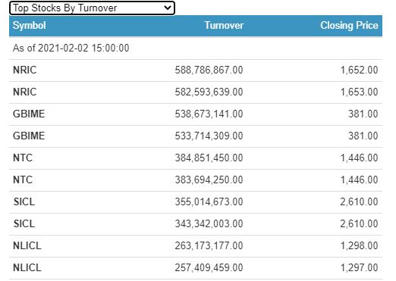Screen dimensions: 396x281
Task: Click turnover value 263,173,177.00
Action: (209, 245)
